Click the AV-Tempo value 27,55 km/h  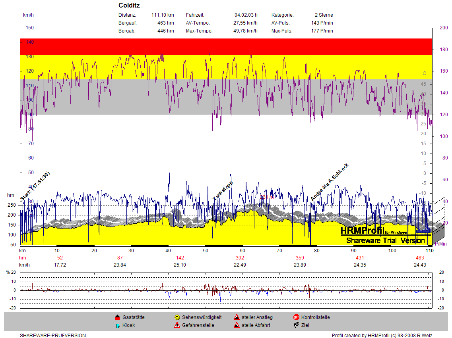tap(245, 23)
